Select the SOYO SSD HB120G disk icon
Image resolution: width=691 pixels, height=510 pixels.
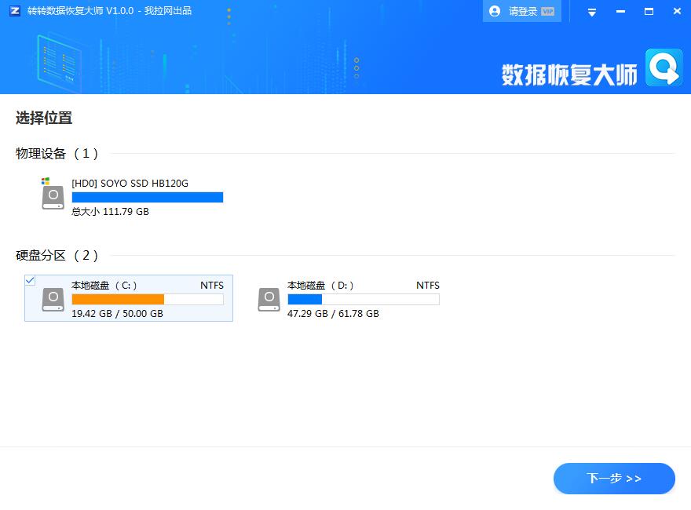tap(53, 197)
